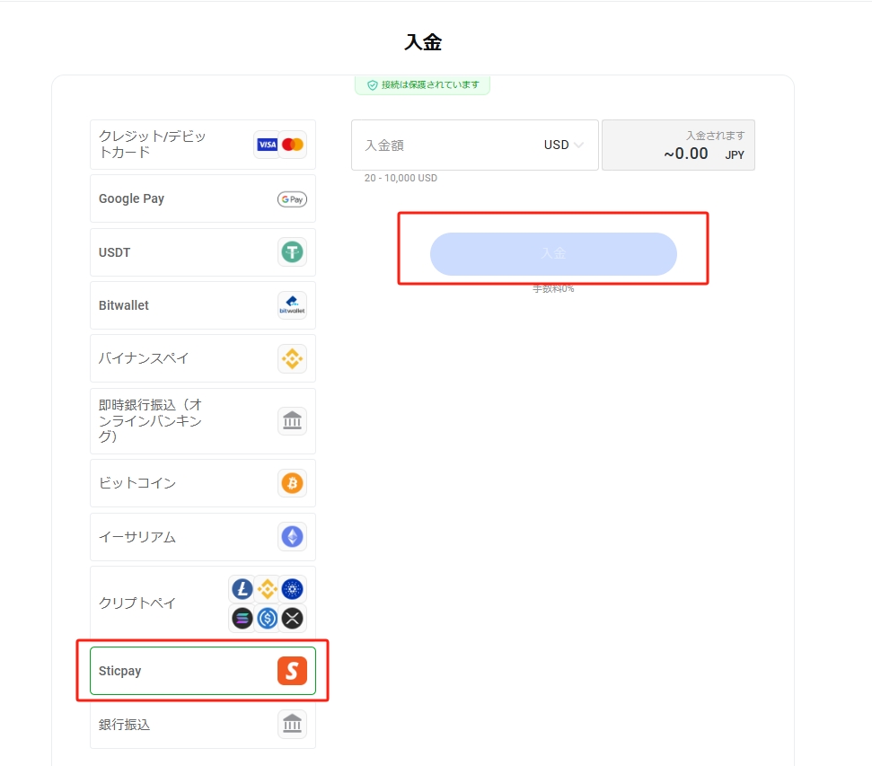Click the green Tether USDT icon
The image size is (872, 766).
tap(292, 252)
